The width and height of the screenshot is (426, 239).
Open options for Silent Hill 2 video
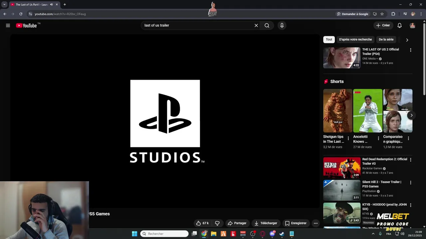point(410,183)
